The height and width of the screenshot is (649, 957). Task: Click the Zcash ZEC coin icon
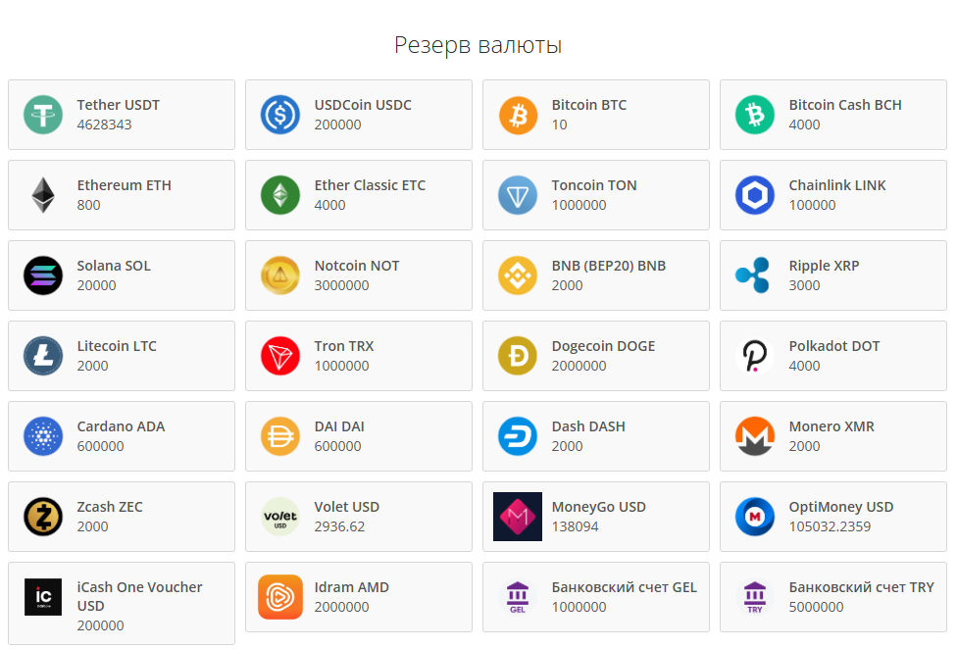pyautogui.click(x=43, y=517)
